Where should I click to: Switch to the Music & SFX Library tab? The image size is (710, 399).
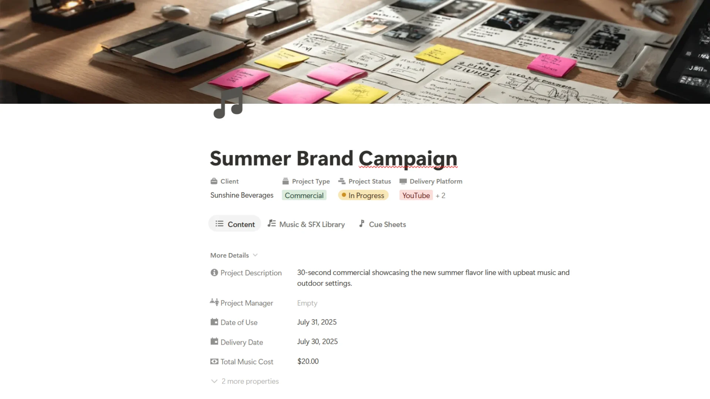click(306, 224)
